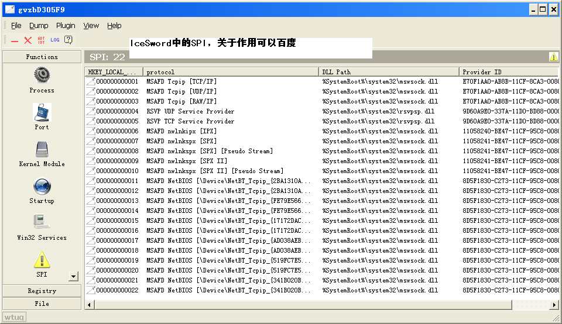Image resolution: width=562 pixels, height=324 pixels.
Task: Open the Plugin menu
Action: point(66,26)
